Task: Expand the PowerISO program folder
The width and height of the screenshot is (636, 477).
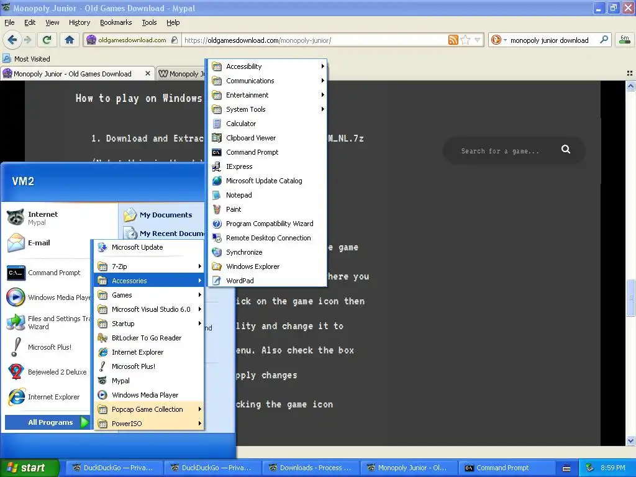Action: tap(149, 424)
